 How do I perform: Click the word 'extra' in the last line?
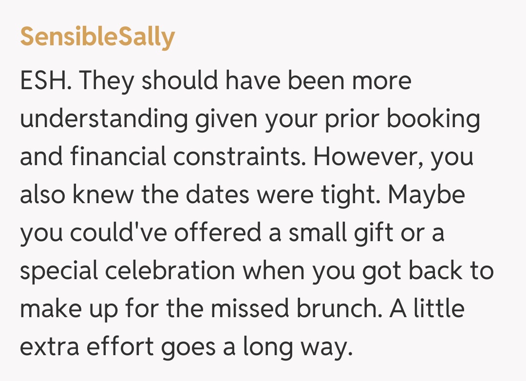click(x=44, y=347)
